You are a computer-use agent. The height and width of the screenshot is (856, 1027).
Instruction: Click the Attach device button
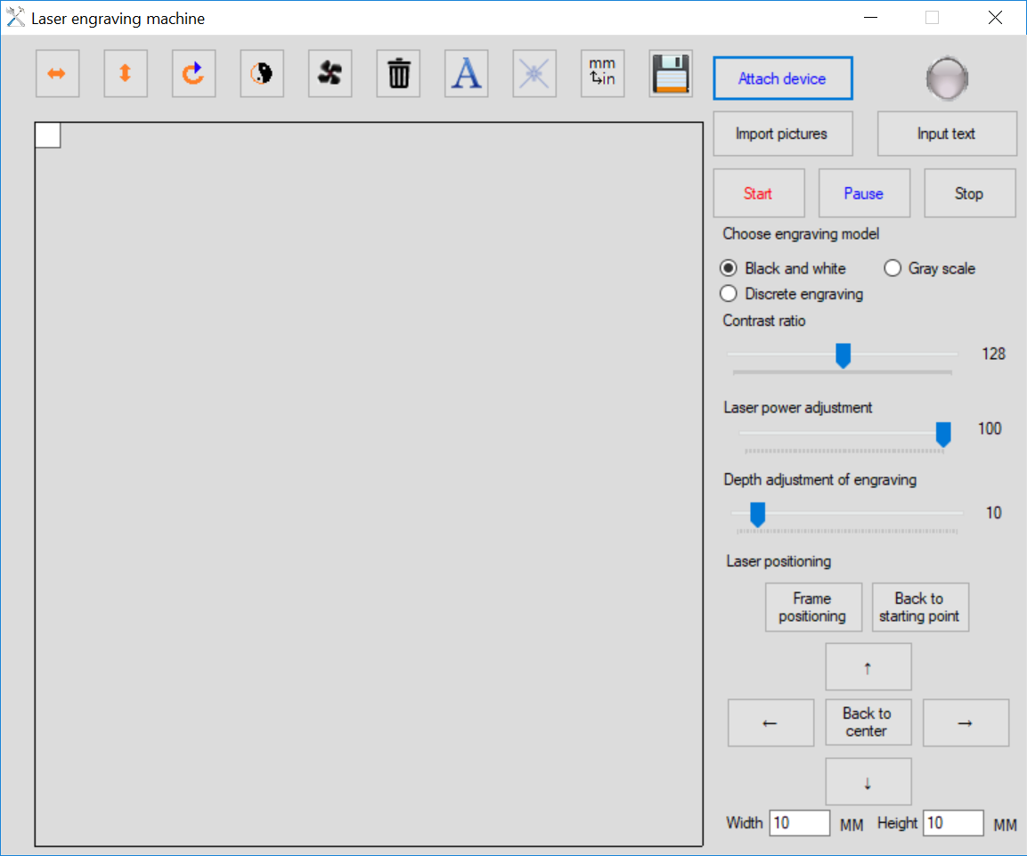click(783, 78)
